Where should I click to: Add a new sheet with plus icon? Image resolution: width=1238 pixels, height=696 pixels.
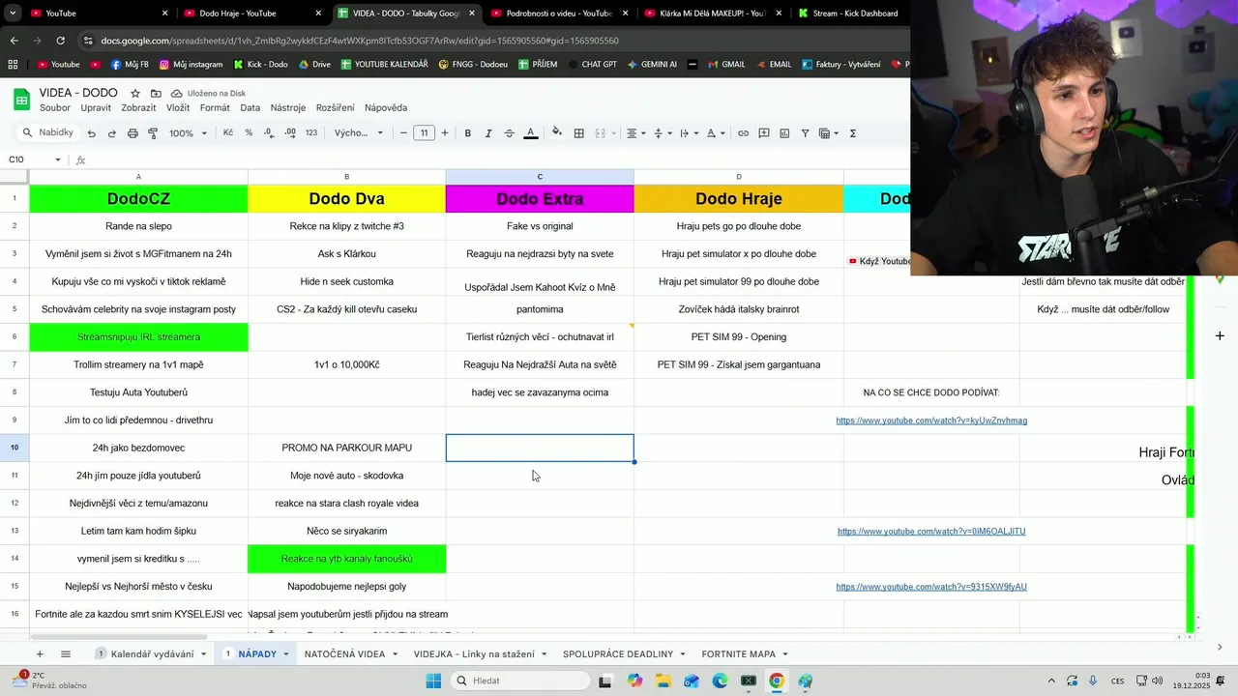click(x=40, y=654)
